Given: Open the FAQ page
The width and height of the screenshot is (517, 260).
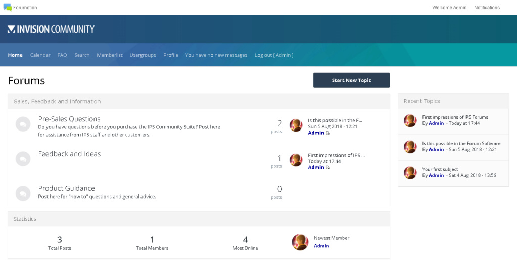Looking at the screenshot, I should (62, 55).
